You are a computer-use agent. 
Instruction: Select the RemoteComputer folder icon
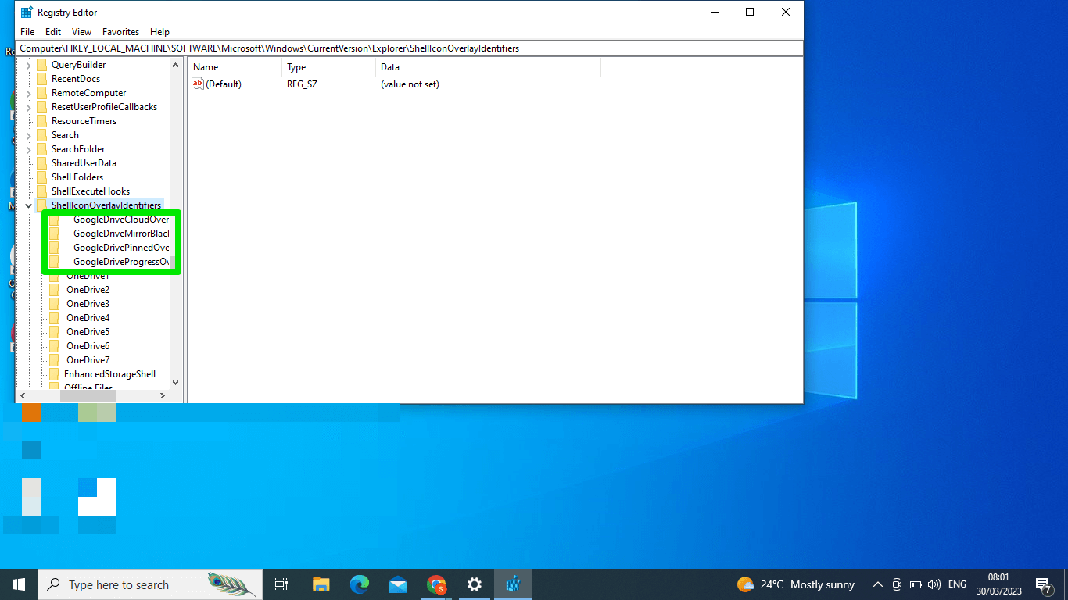coord(42,93)
